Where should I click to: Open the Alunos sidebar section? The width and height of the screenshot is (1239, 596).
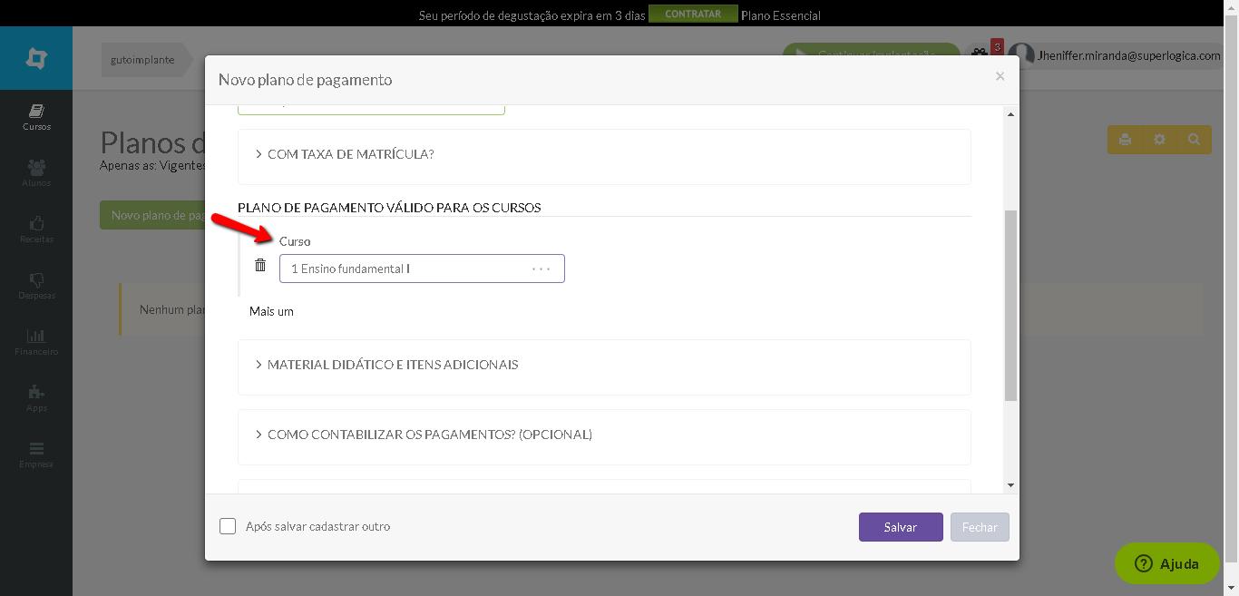click(x=36, y=173)
